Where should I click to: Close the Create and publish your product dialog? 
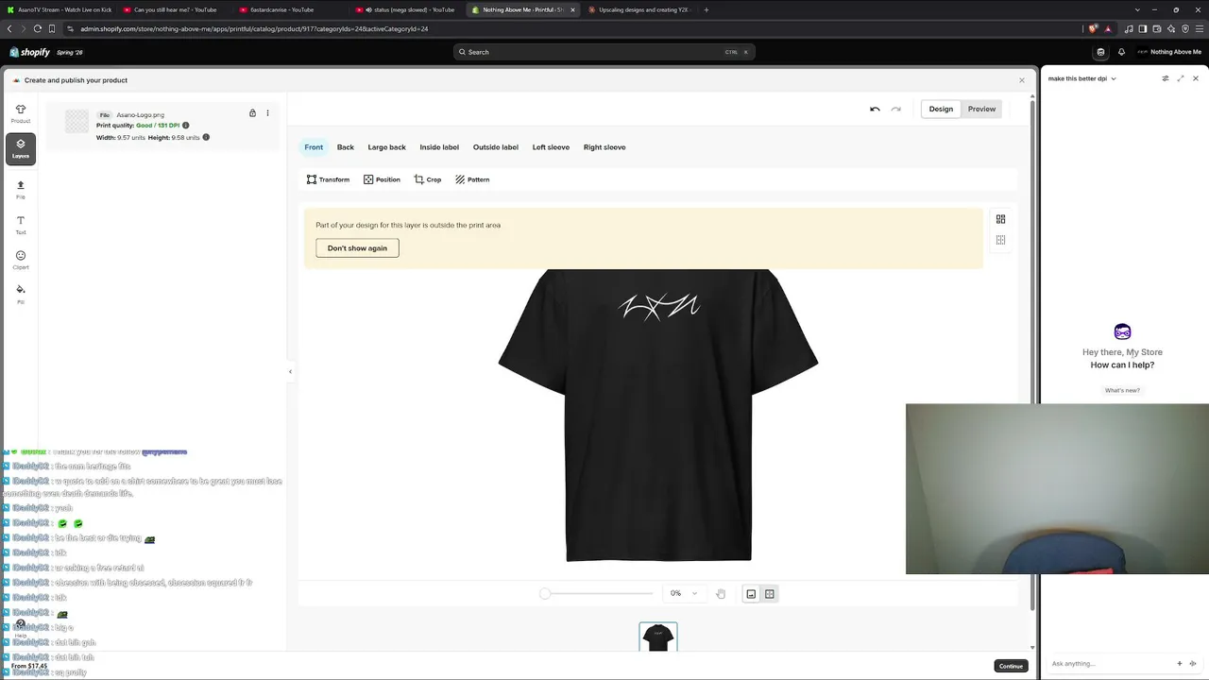[1021, 80]
